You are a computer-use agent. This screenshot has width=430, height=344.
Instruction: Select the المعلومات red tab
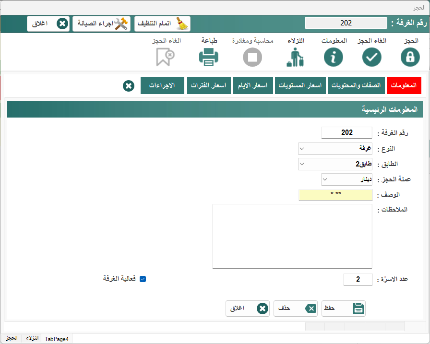point(404,85)
